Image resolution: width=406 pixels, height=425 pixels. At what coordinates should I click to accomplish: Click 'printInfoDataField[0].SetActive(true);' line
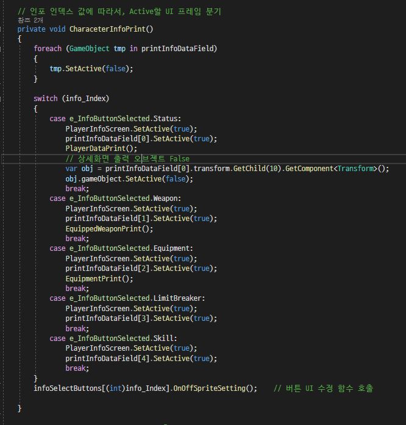[x=141, y=138]
